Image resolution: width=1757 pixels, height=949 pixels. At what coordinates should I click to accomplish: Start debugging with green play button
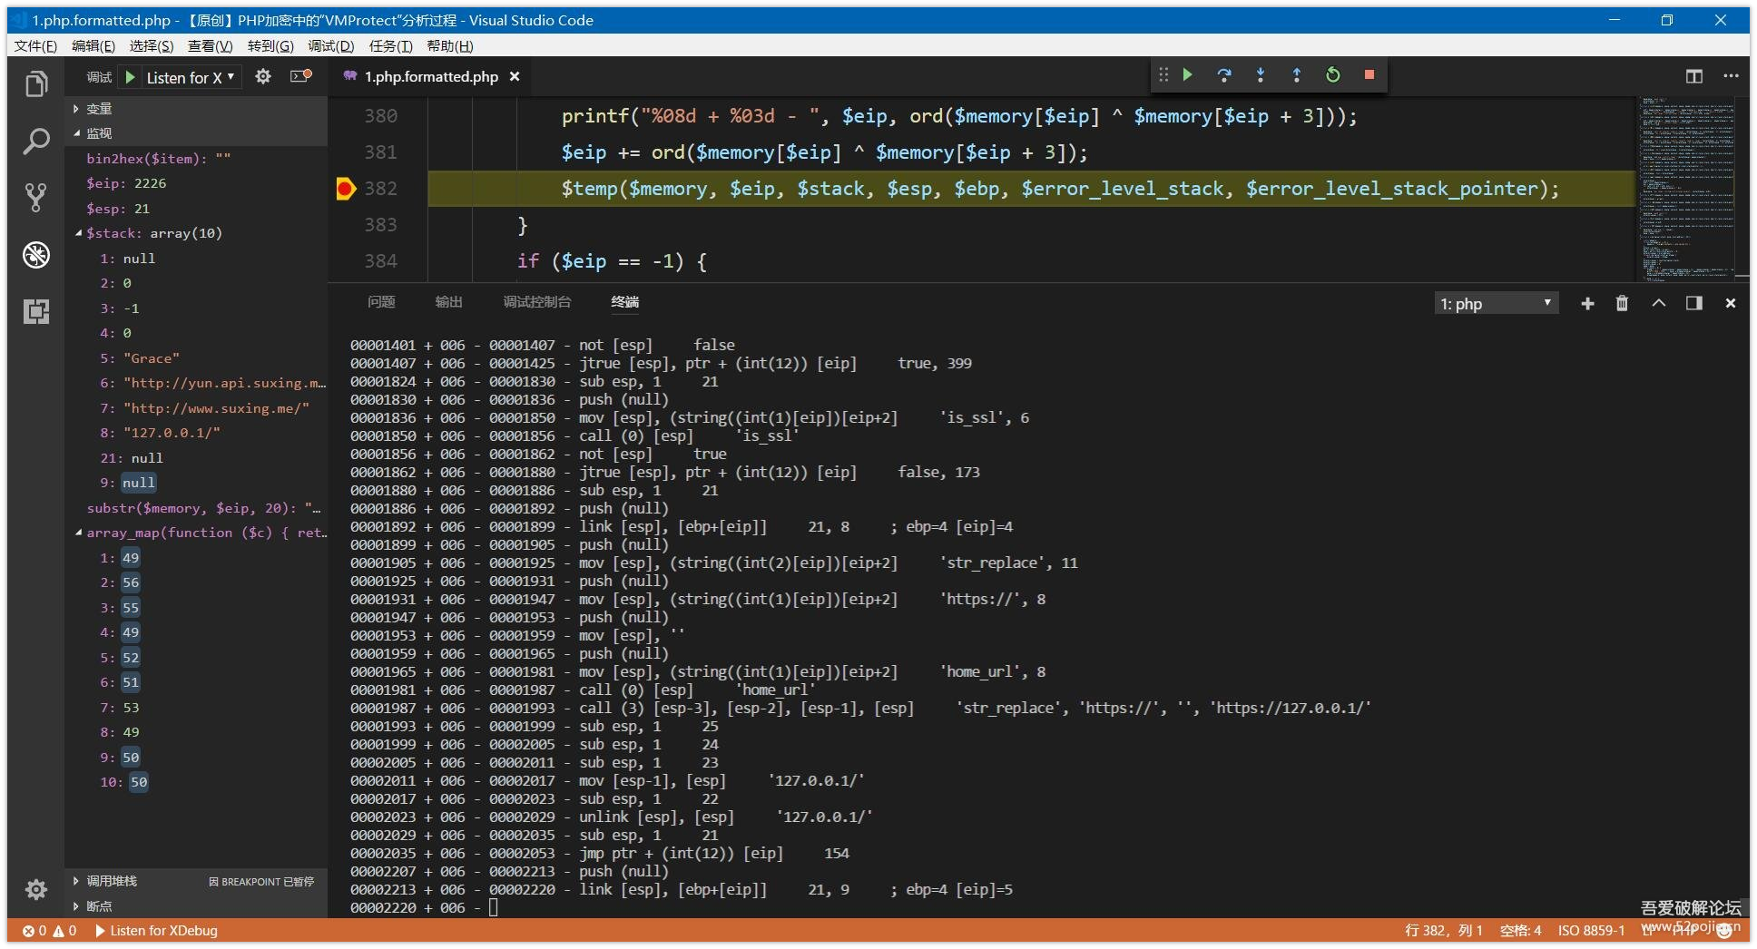pos(130,77)
